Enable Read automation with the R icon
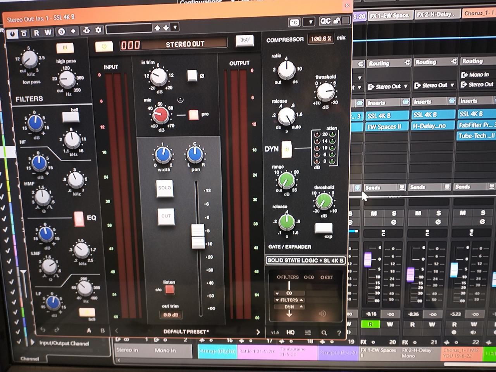This screenshot has width=496, height=372. pos(36,32)
